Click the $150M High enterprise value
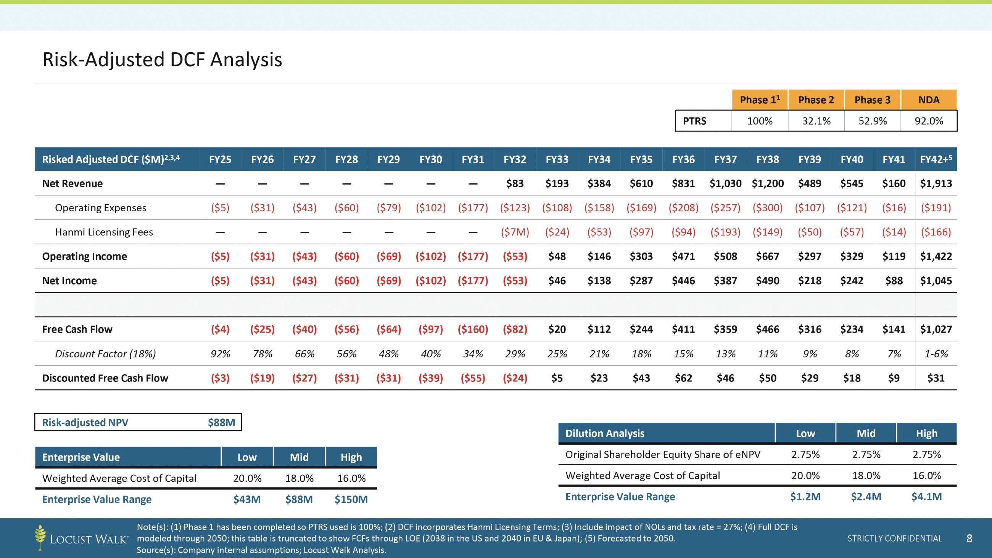Screen dimensions: 992x558 (351, 499)
